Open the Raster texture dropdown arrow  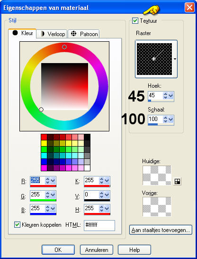[x=175, y=59]
